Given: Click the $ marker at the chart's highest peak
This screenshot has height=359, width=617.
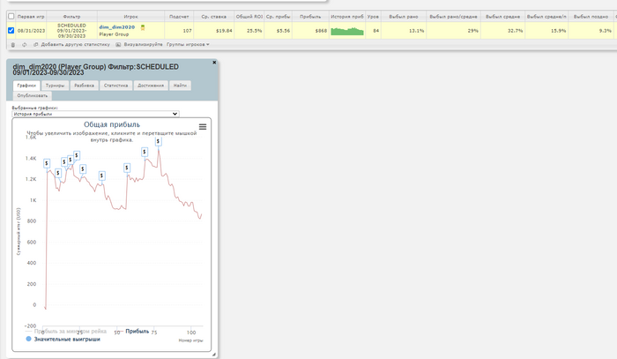Looking at the screenshot, I should coord(158,141).
